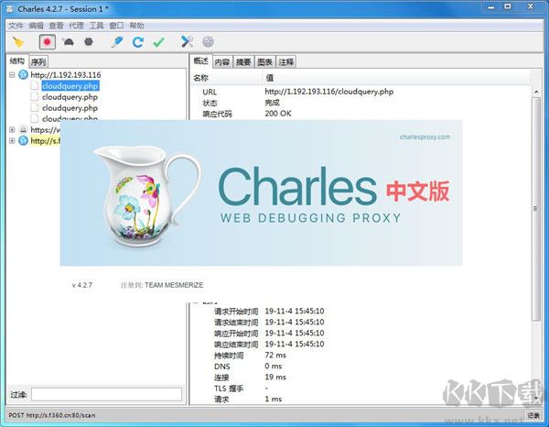Click the 记录 button in the status bar
Image resolution: width=549 pixels, height=427 pixels.
click(x=533, y=415)
